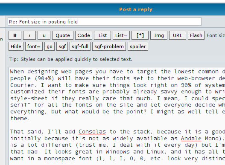
Task: Insert a Code block tag
Action: click(x=84, y=35)
